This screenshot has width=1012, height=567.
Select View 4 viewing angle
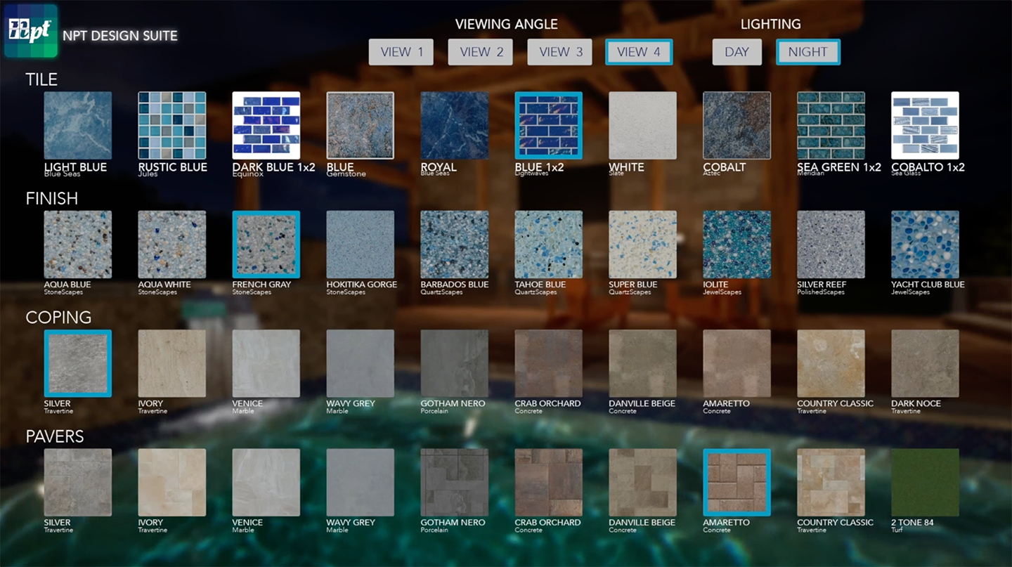point(639,52)
